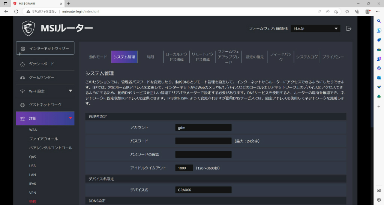Open ゲームセンター gamepad icon
The width and height of the screenshot is (384, 205).
pos(22,78)
